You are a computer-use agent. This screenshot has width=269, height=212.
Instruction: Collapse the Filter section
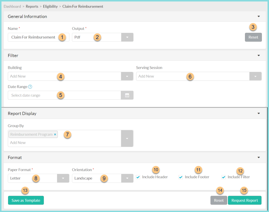[259, 55]
